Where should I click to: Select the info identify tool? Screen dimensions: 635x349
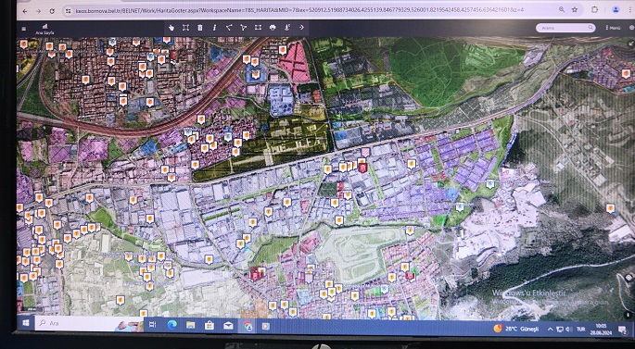point(214,28)
